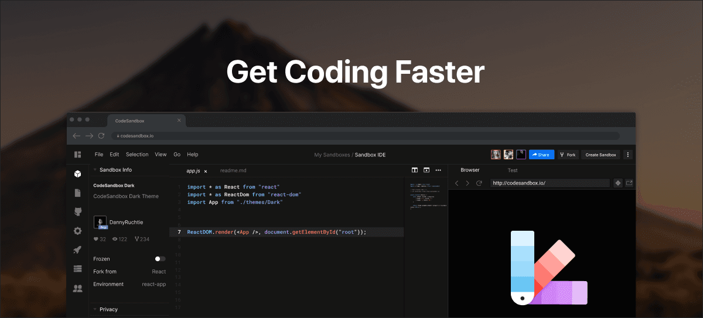Click the codesandbox.io address bar
Image resolution: width=703 pixels, height=318 pixels.
point(365,135)
